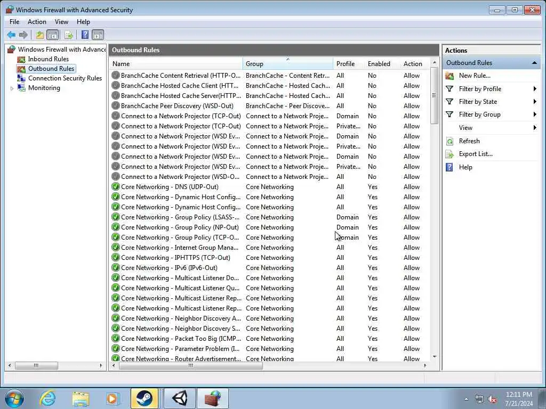Open the Filter by State submenu arrow

tap(535, 102)
